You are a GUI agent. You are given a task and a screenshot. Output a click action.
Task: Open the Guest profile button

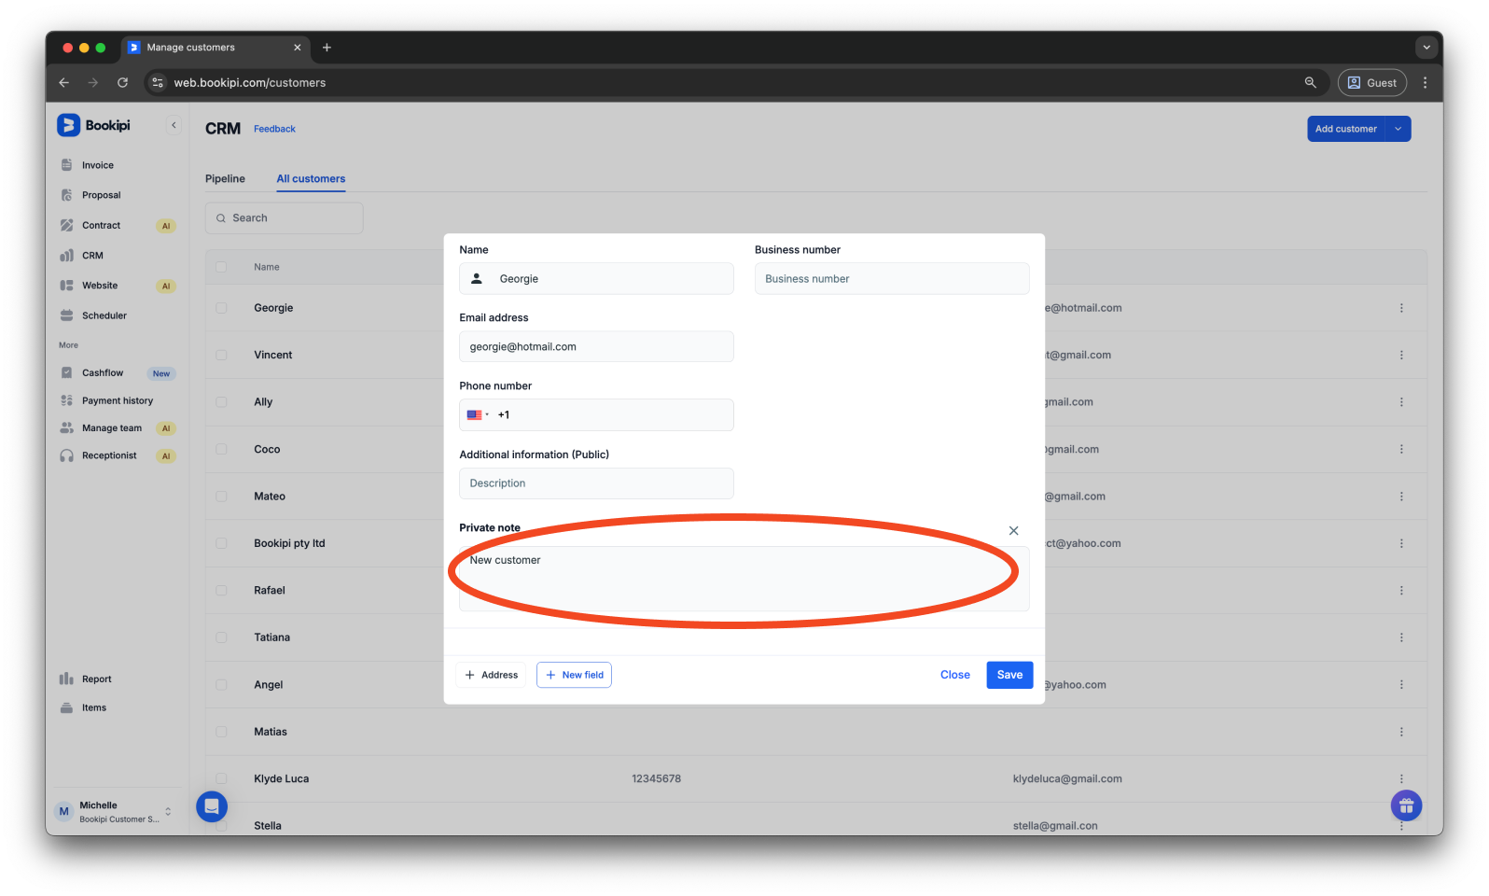[x=1371, y=82]
